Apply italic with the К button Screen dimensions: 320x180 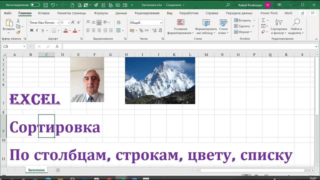pyautogui.click(x=37, y=30)
